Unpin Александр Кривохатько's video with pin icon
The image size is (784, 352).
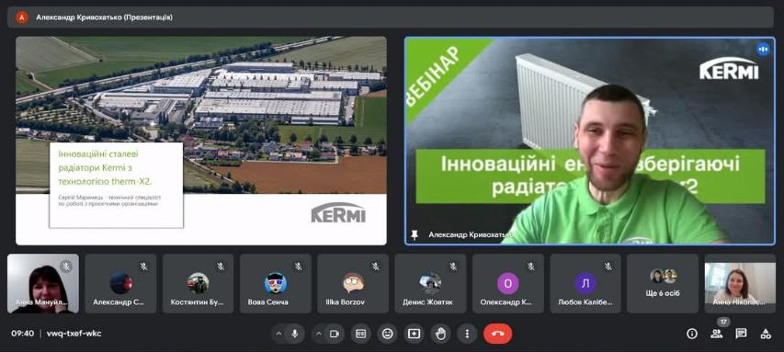[414, 234]
